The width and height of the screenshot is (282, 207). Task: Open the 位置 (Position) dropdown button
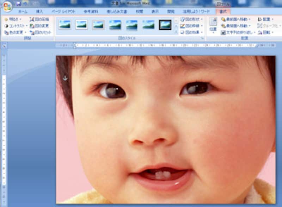click(x=213, y=25)
